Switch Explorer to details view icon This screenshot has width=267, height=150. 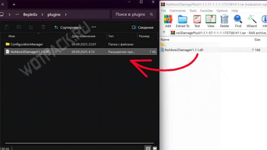(148, 148)
